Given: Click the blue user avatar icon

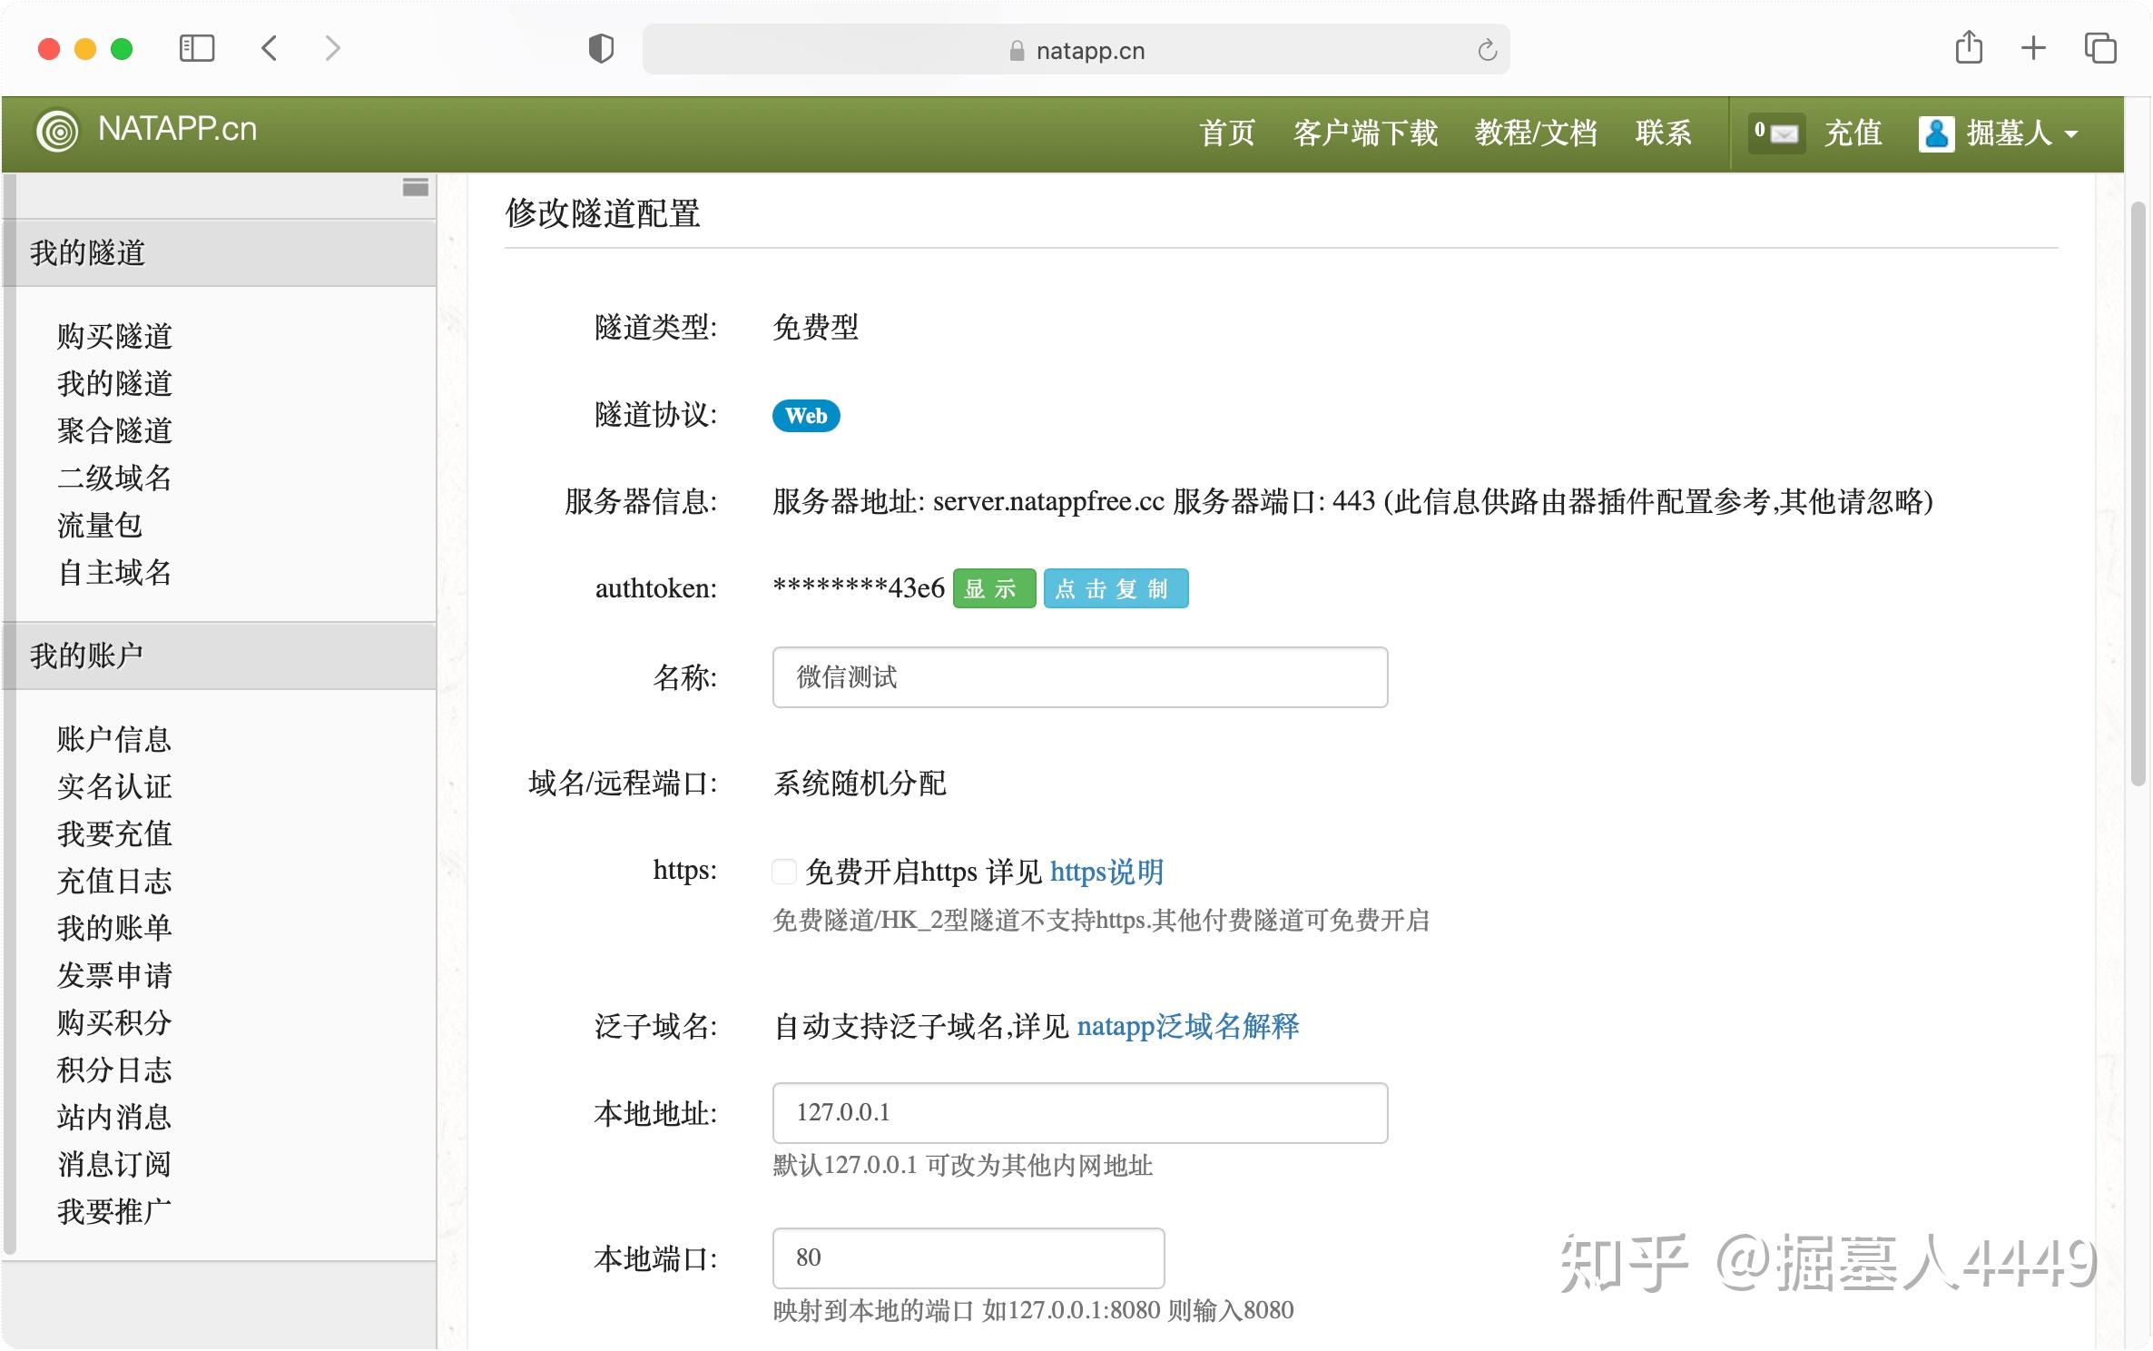Looking at the screenshot, I should 1935,133.
